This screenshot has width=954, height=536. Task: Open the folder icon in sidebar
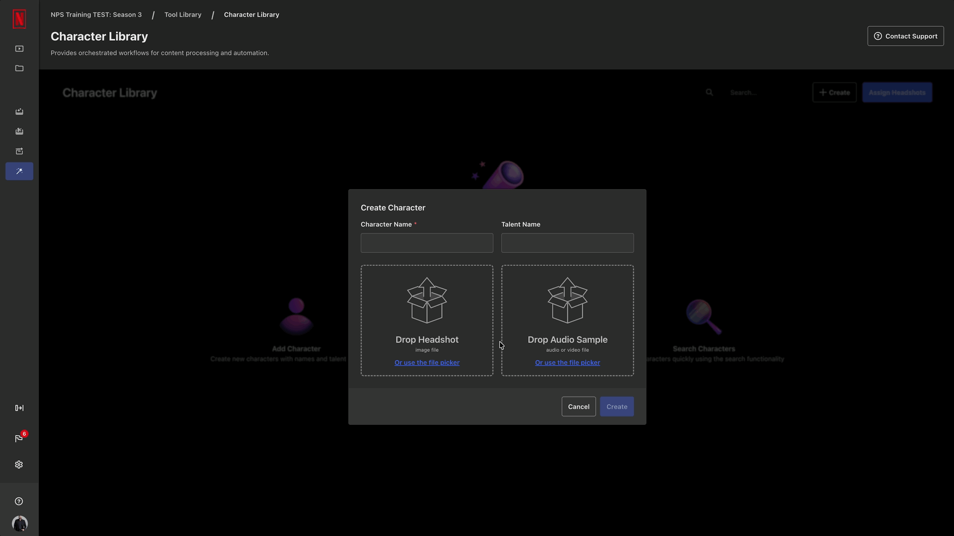(x=19, y=68)
